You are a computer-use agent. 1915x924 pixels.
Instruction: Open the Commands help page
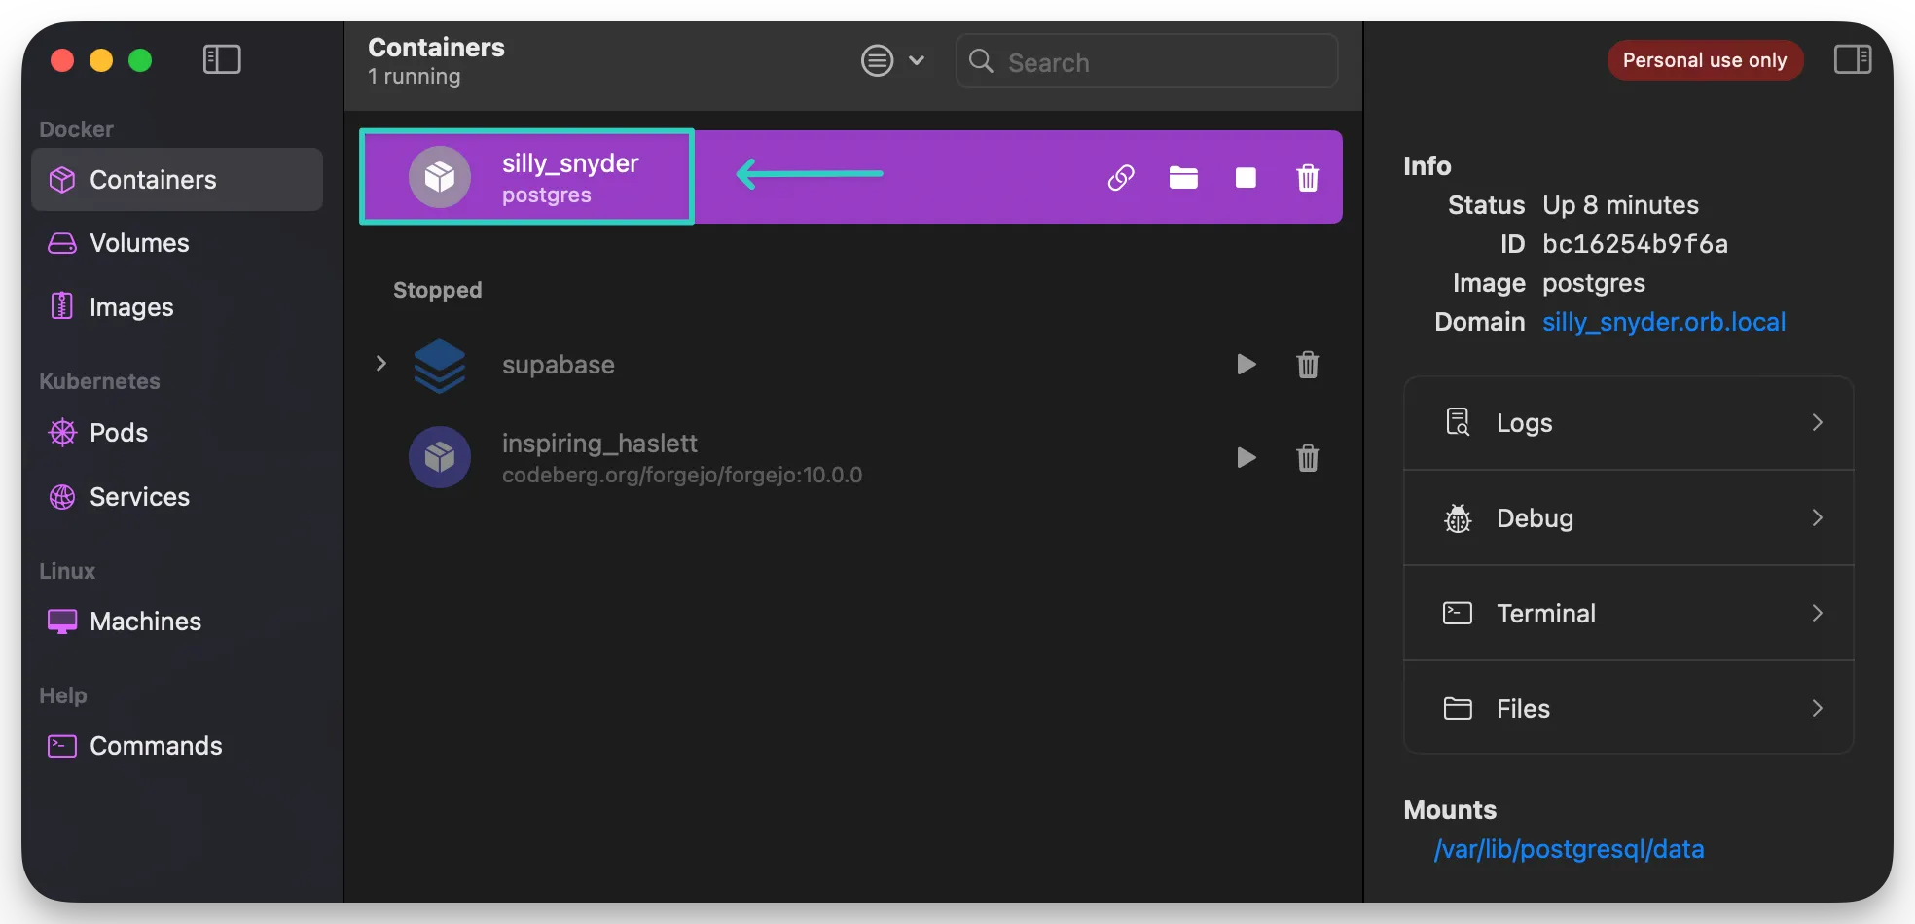coord(177,746)
